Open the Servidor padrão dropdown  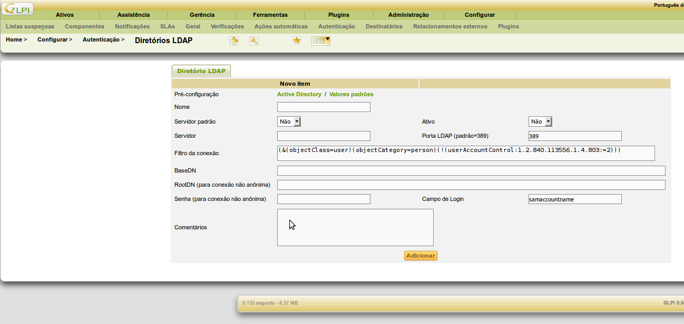[289, 121]
